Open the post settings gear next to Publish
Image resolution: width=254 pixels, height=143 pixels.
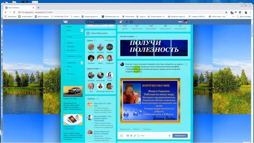169,136
